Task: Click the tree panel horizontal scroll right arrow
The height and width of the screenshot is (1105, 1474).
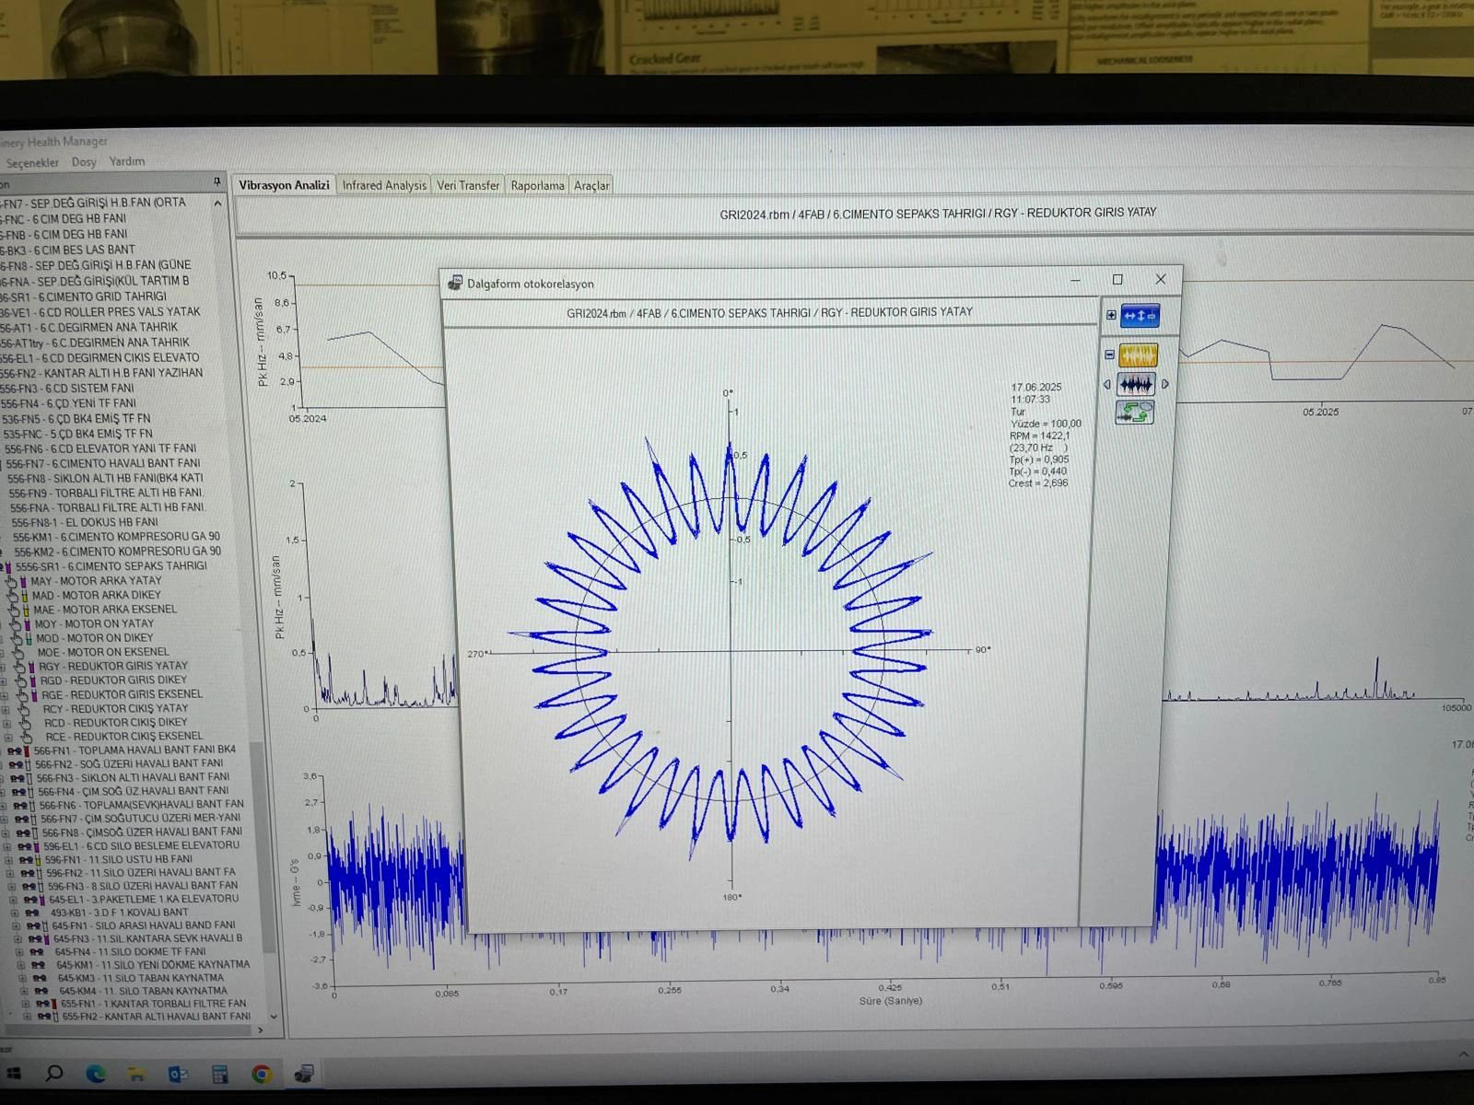Action: coord(261,1030)
